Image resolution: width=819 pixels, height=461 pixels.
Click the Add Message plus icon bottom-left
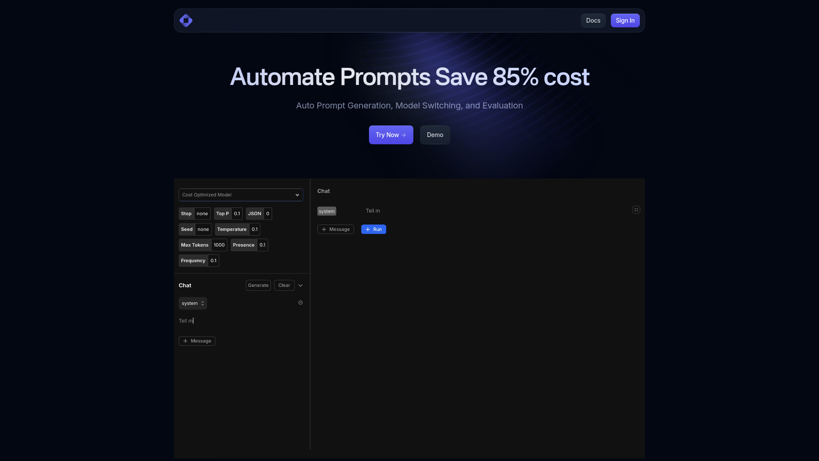point(185,341)
